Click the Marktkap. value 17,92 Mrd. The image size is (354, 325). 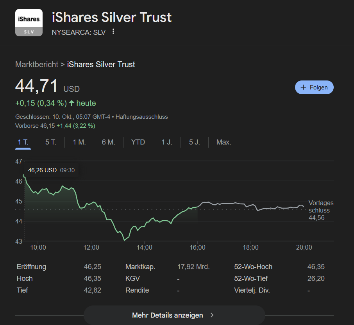click(193, 267)
